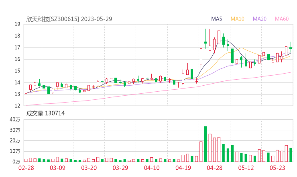This screenshot has height=177, width=297.
Task: Click the final green candlestick at chart's right edge
Action: [291, 47]
